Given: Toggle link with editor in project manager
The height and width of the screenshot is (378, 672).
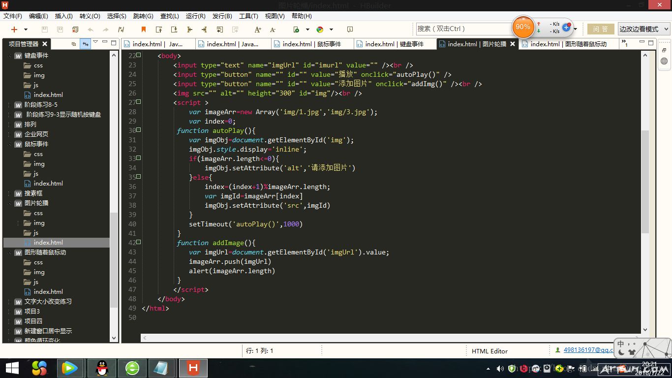Looking at the screenshot, I should [86, 44].
